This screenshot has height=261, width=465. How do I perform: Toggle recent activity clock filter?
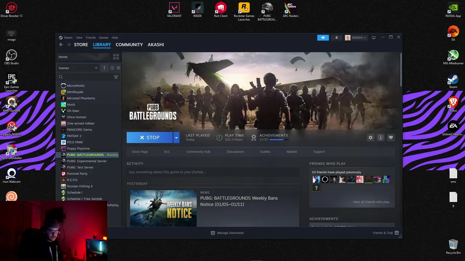[x=112, y=68]
